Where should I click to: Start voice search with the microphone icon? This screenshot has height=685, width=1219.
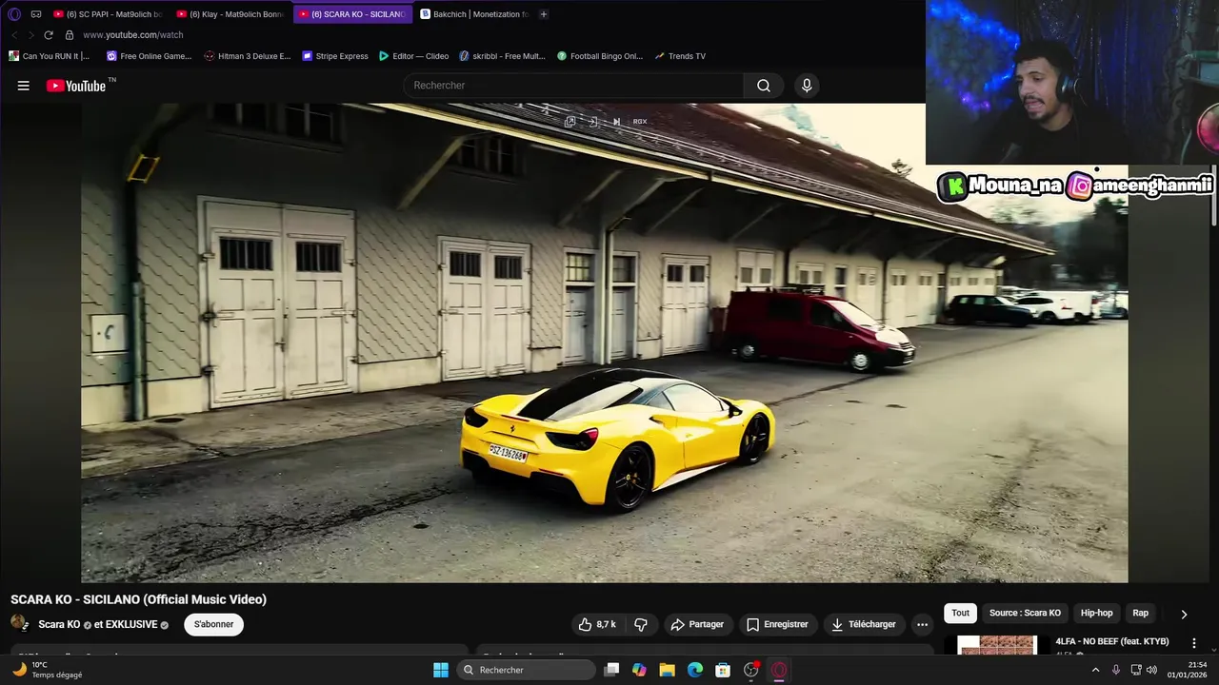(x=807, y=86)
